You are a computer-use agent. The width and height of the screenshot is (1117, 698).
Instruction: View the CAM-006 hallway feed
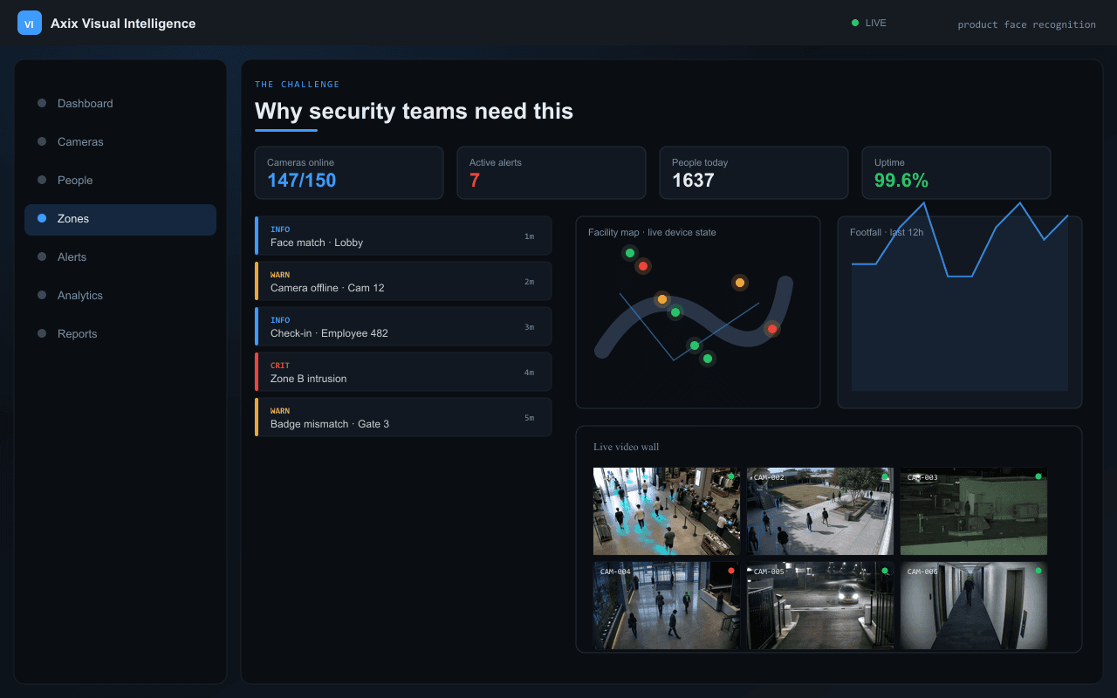(x=974, y=606)
